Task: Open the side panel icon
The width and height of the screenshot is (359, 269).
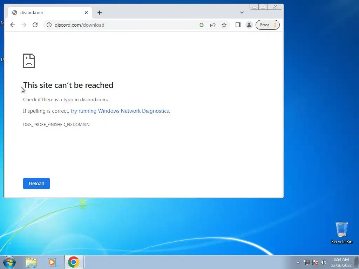Action: pyautogui.click(x=238, y=25)
